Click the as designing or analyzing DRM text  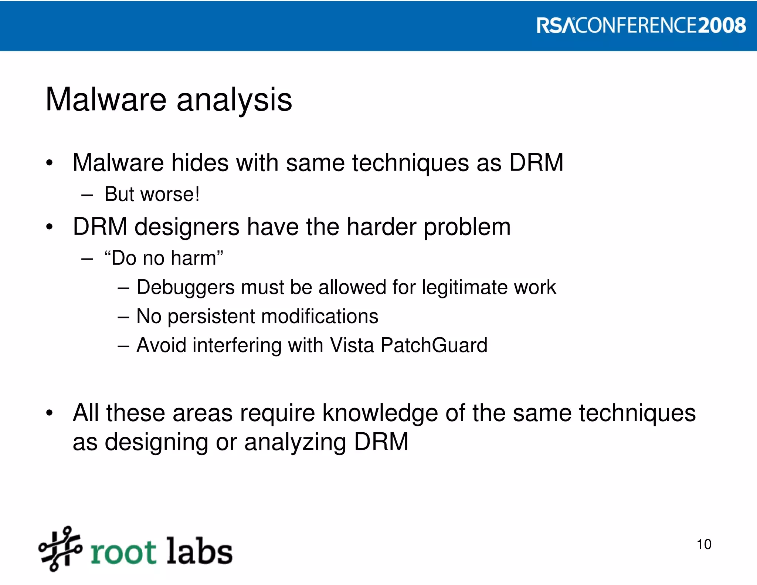(x=240, y=442)
